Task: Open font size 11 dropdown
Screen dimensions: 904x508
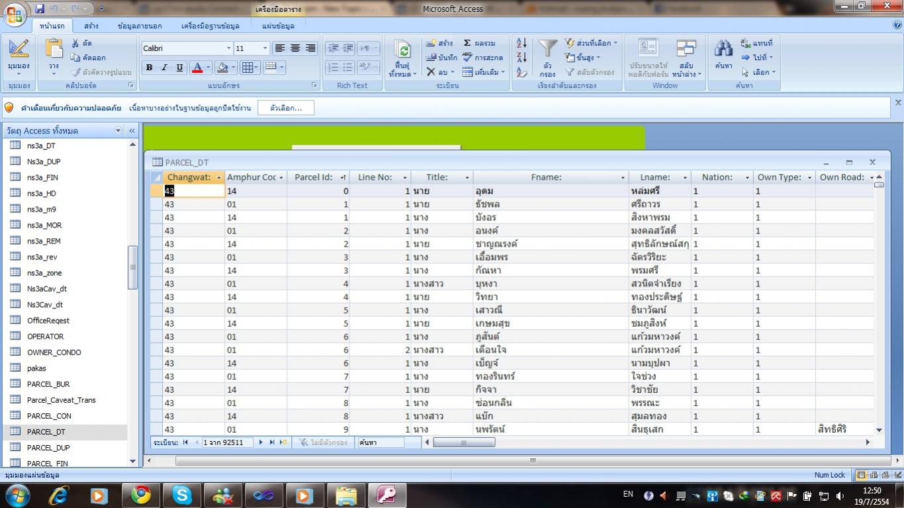Action: [265, 48]
